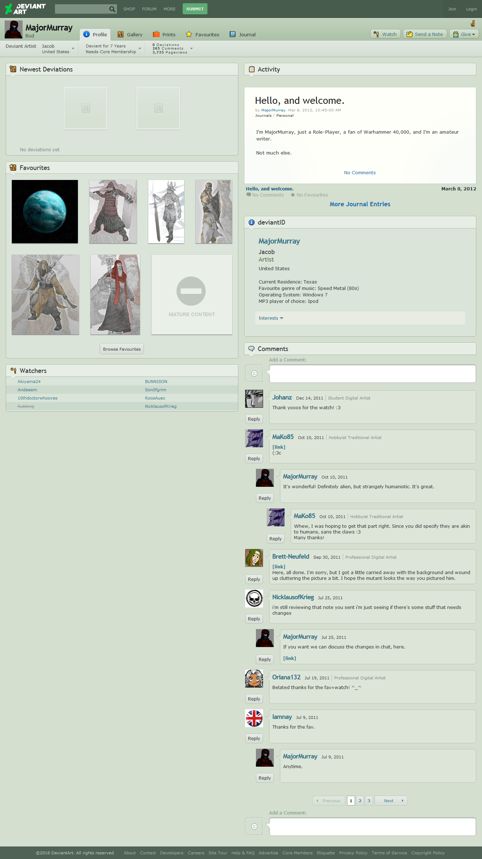The height and width of the screenshot is (859, 482).
Task: Click the search magnifier icon
Action: tap(112, 9)
